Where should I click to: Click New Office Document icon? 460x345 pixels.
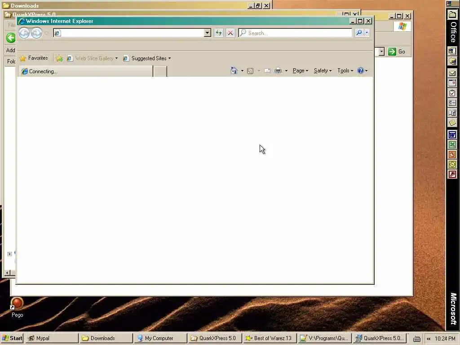(x=452, y=51)
